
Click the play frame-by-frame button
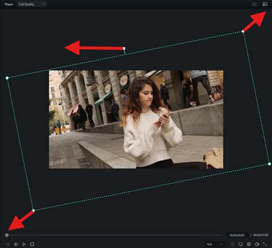click(x=16, y=245)
